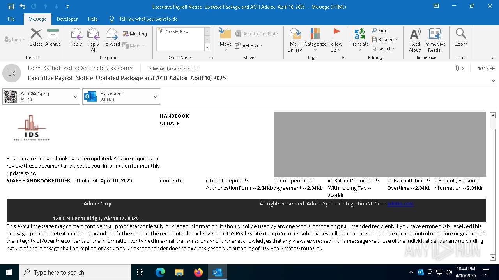Screen dimensions: 499x280
Task: Open the Follow Up flag menu
Action: (335, 40)
